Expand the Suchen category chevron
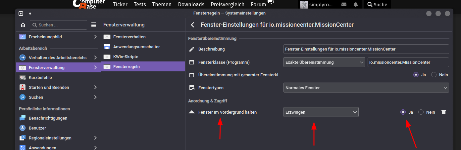461x150 pixels. point(95,97)
